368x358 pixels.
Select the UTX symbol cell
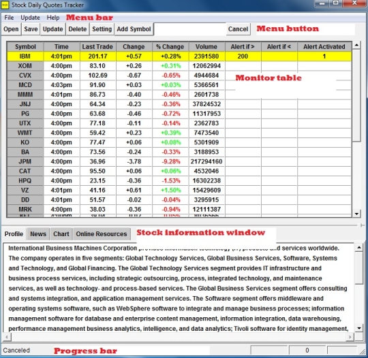pos(25,123)
